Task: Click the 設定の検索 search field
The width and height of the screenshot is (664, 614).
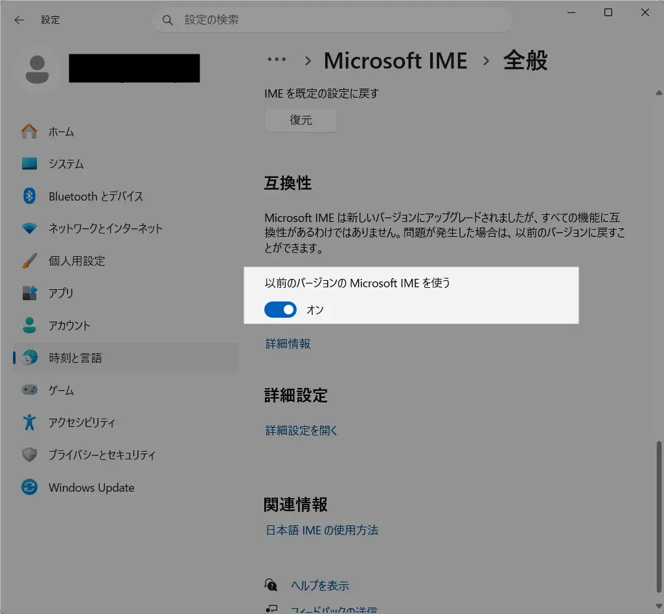Action: 332,20
